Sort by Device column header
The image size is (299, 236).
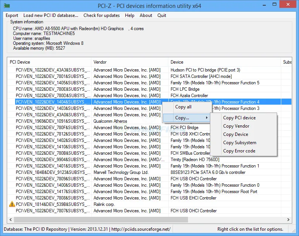coord(225,62)
